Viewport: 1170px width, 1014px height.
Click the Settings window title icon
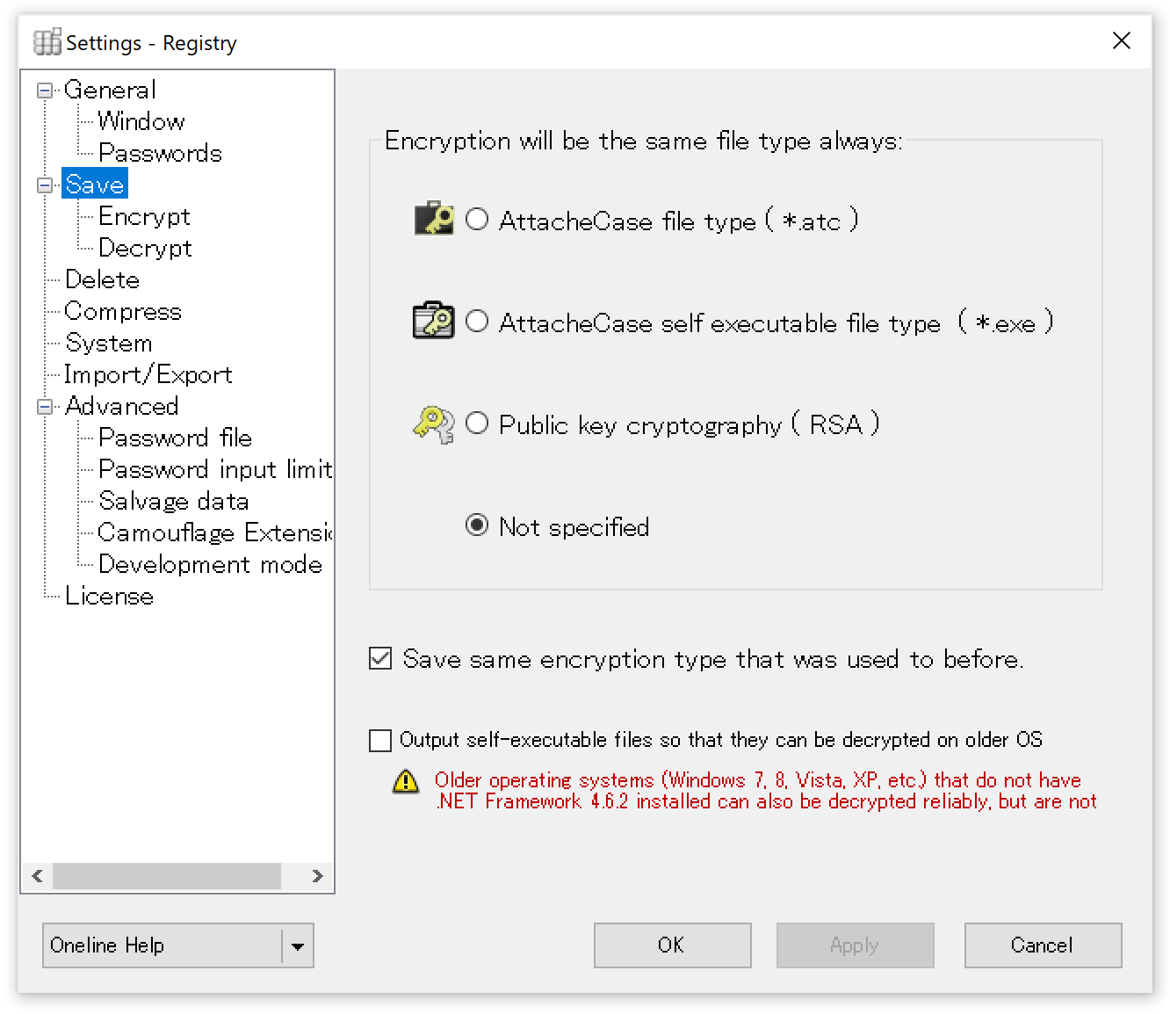47,42
